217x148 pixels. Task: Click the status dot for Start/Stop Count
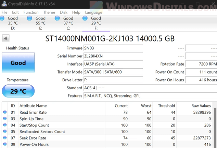point(5,125)
